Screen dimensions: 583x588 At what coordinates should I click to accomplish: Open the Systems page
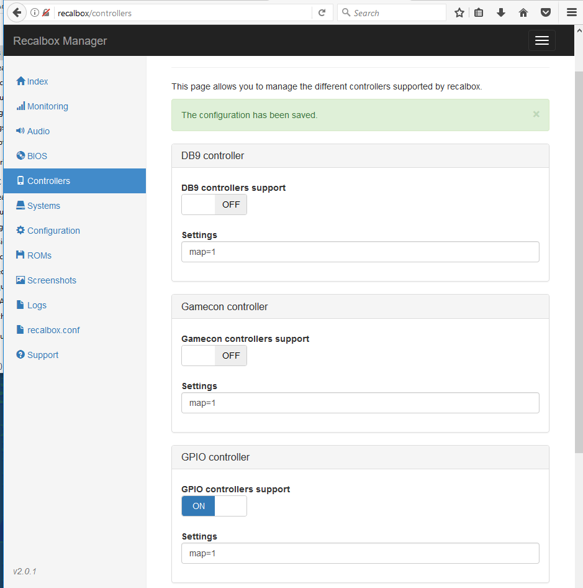click(x=43, y=206)
